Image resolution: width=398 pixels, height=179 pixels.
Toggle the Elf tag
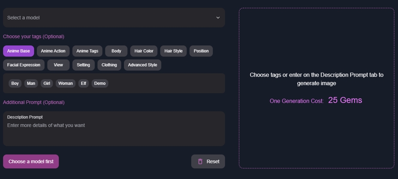[x=84, y=84]
